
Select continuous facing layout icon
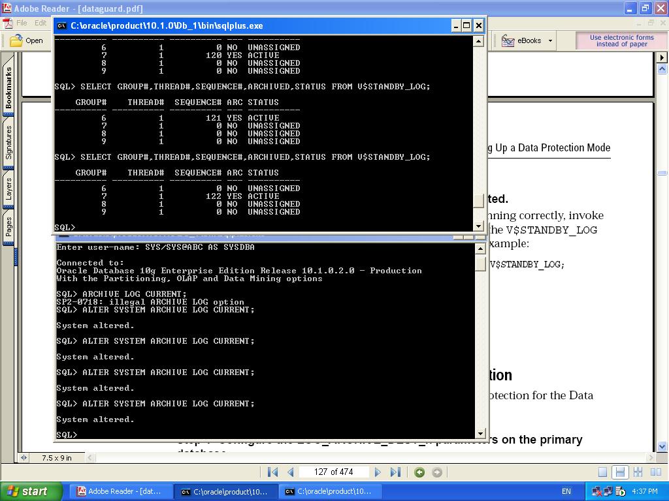pyautogui.click(x=638, y=472)
